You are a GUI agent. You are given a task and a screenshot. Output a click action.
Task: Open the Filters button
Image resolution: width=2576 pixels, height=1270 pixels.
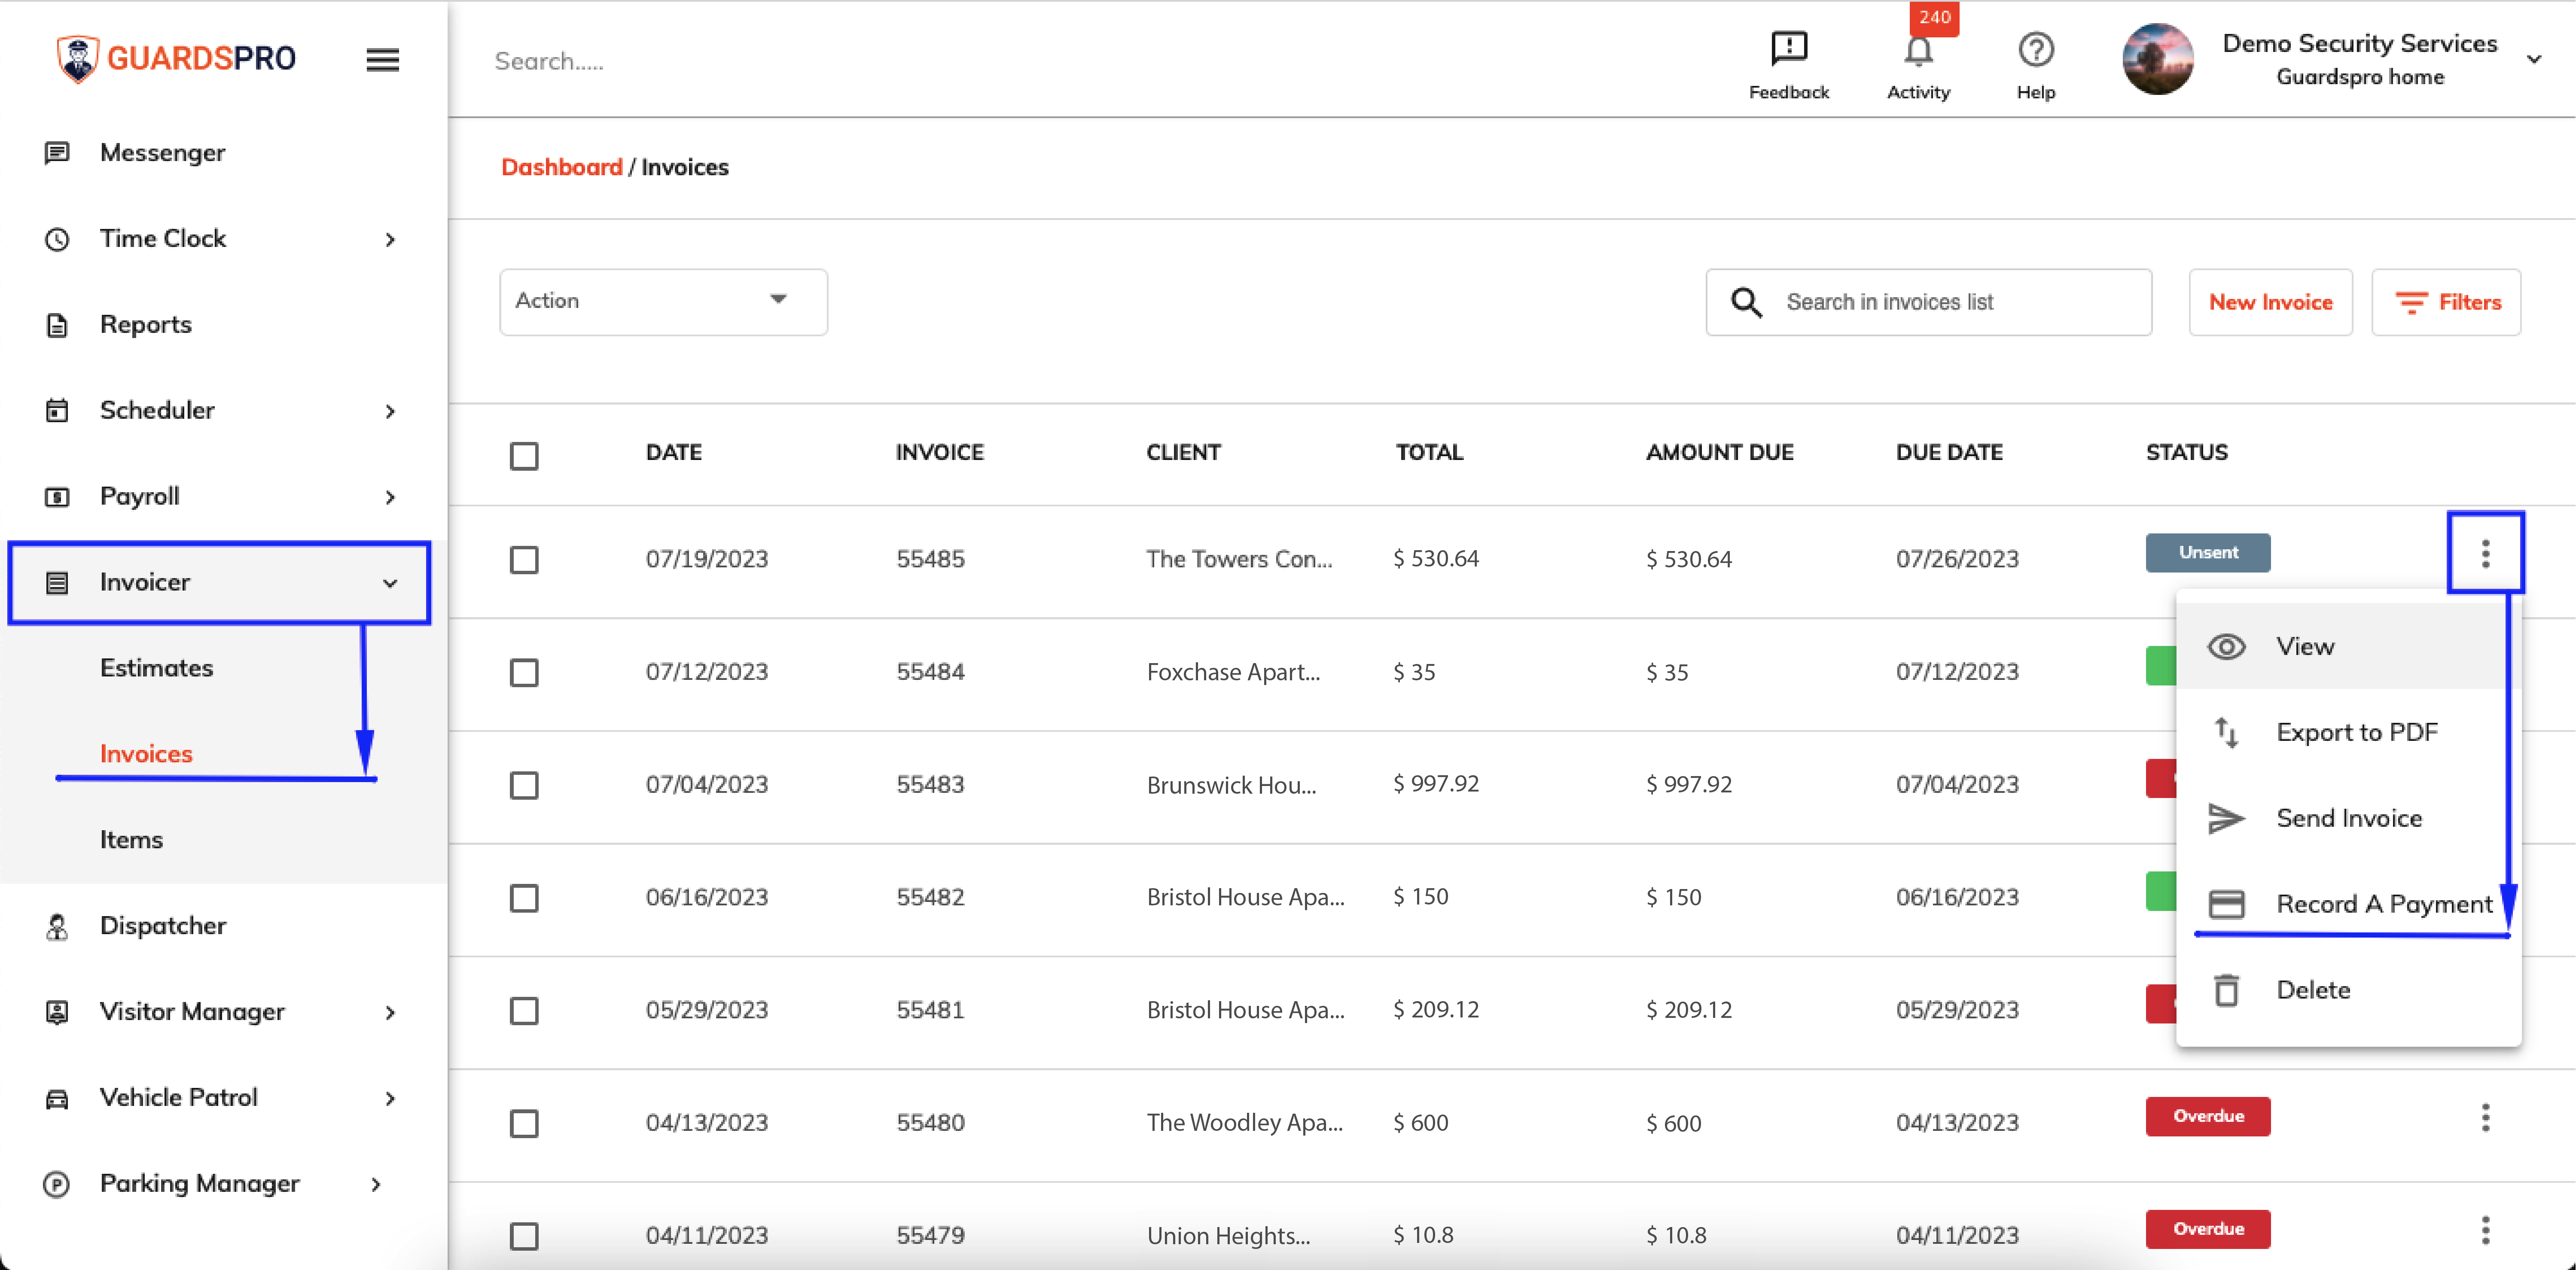[2445, 302]
